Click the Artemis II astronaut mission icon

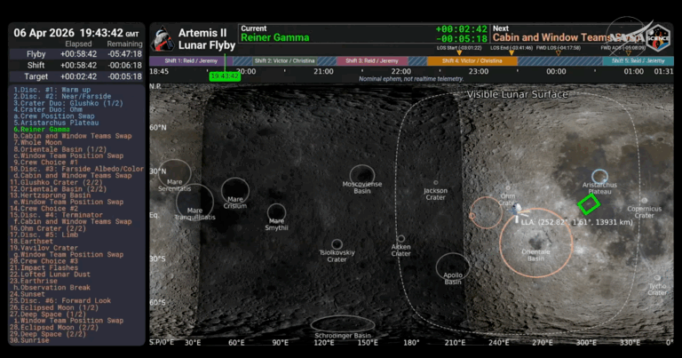[163, 39]
